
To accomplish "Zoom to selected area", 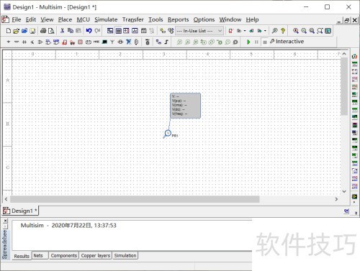I will [x=312, y=31].
